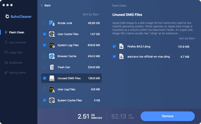The width and height of the screenshot is (201, 124).
Task: Click the 131.9 MB file size
Action: point(183,47)
